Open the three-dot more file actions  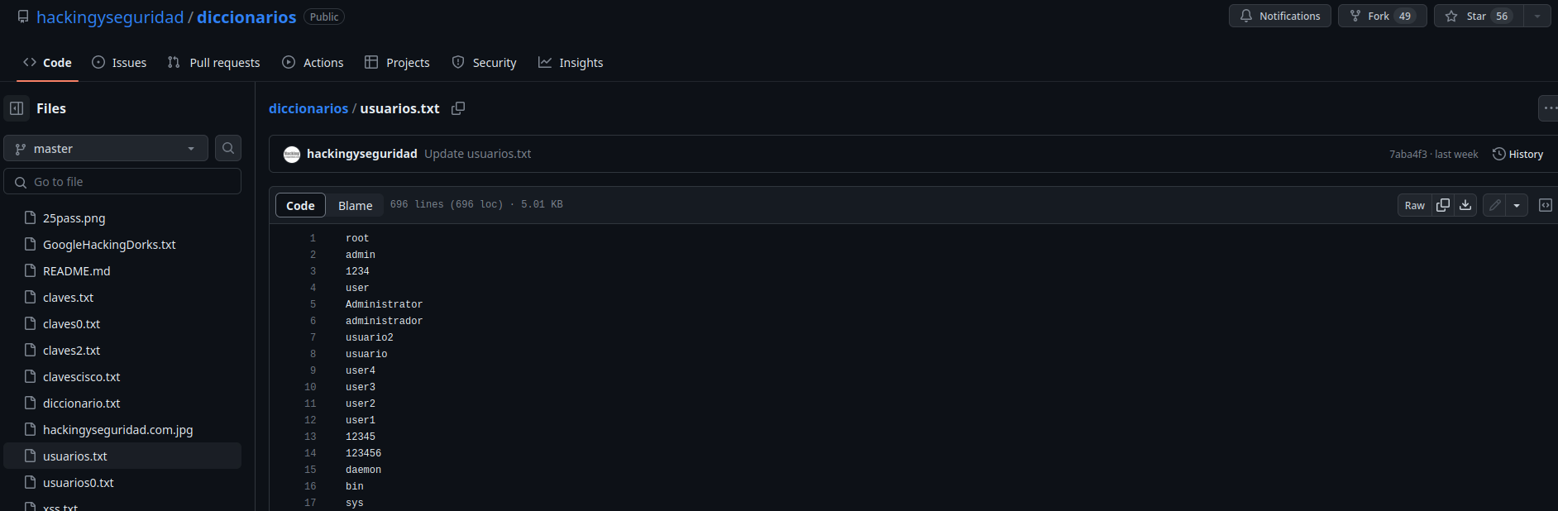click(1548, 108)
